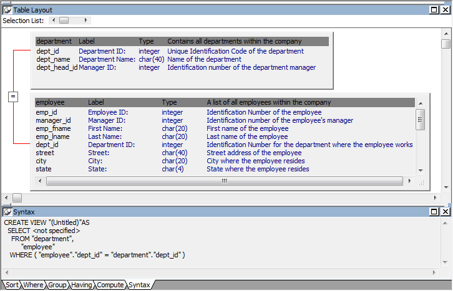Select dept_head_id column in department table
This screenshot has height=291, width=453.
[56, 67]
